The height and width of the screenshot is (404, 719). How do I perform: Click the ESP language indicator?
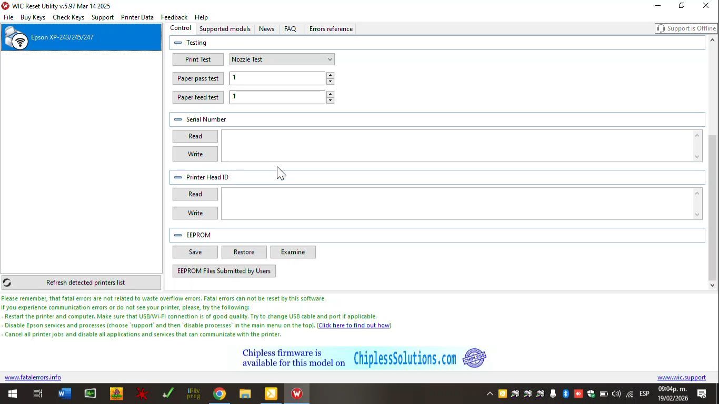[644, 393]
